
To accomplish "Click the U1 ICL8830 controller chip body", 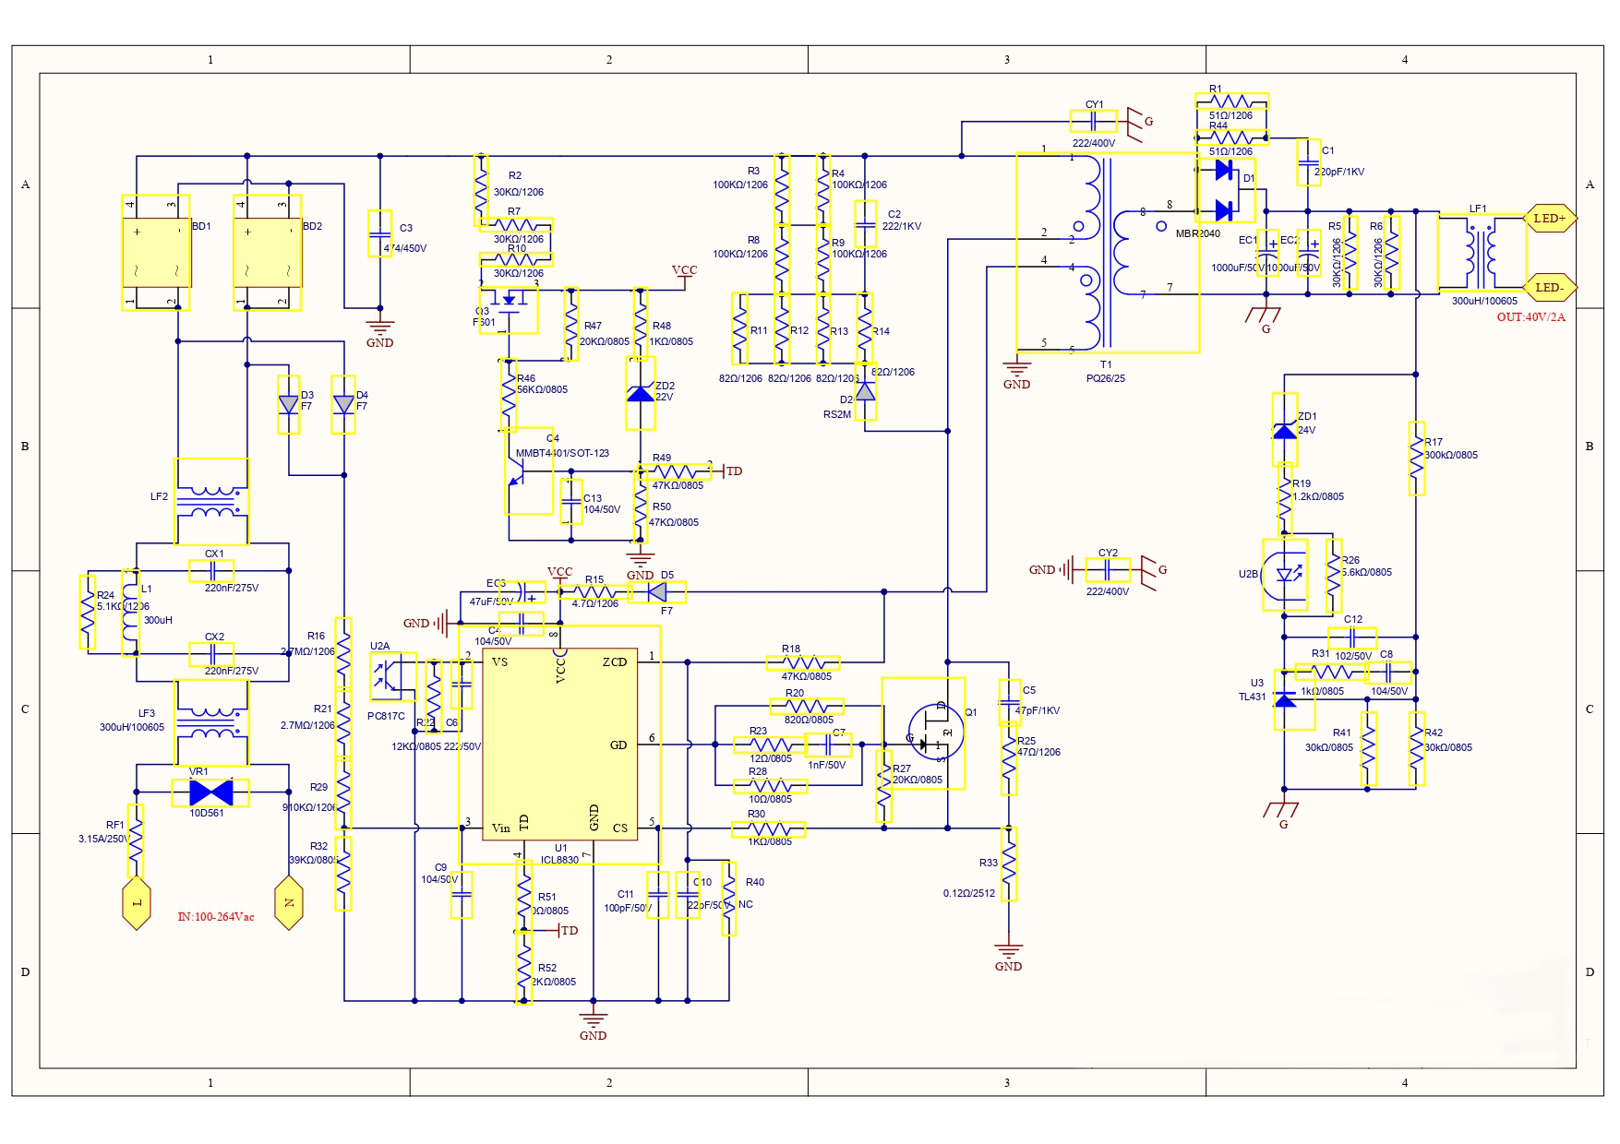I will [559, 745].
